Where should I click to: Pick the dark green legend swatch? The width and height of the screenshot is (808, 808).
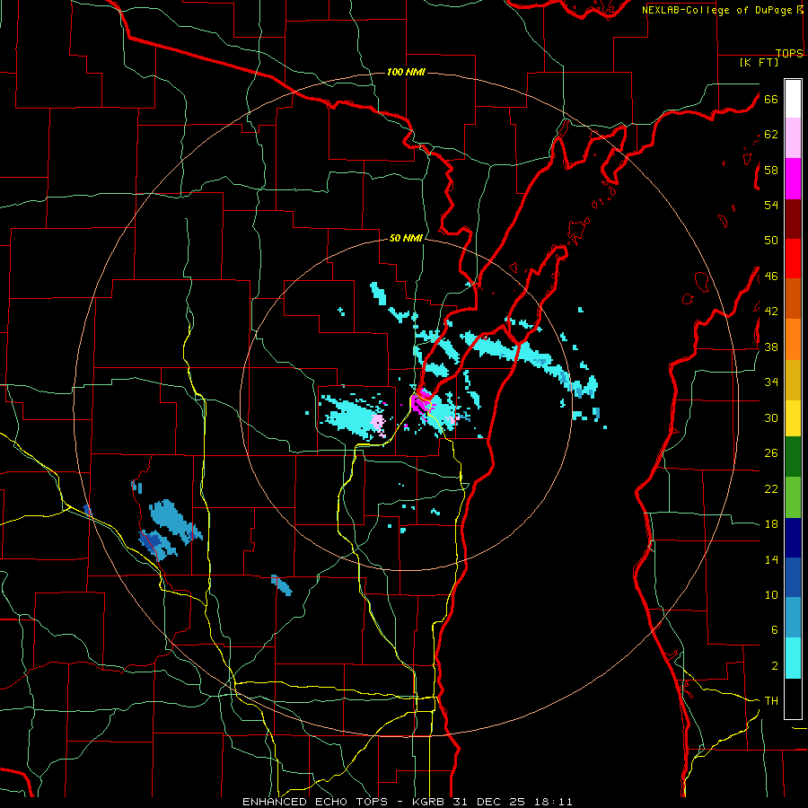[x=793, y=457]
